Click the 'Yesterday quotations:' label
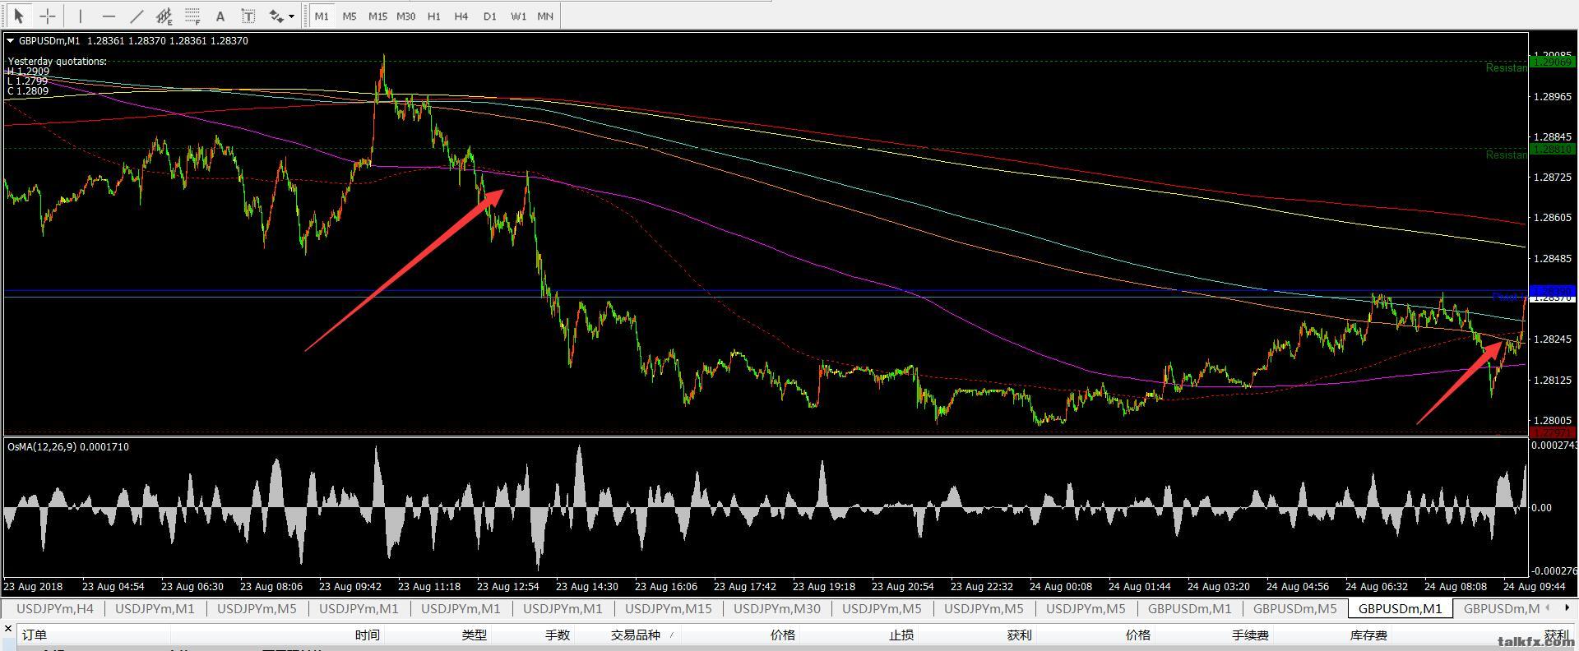Viewport: 1579px width, 651px height. [x=58, y=62]
